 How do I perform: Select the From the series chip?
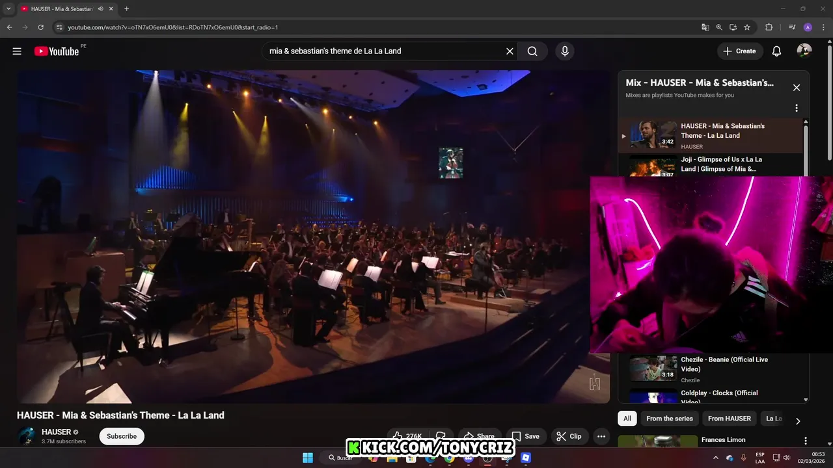[670, 419]
